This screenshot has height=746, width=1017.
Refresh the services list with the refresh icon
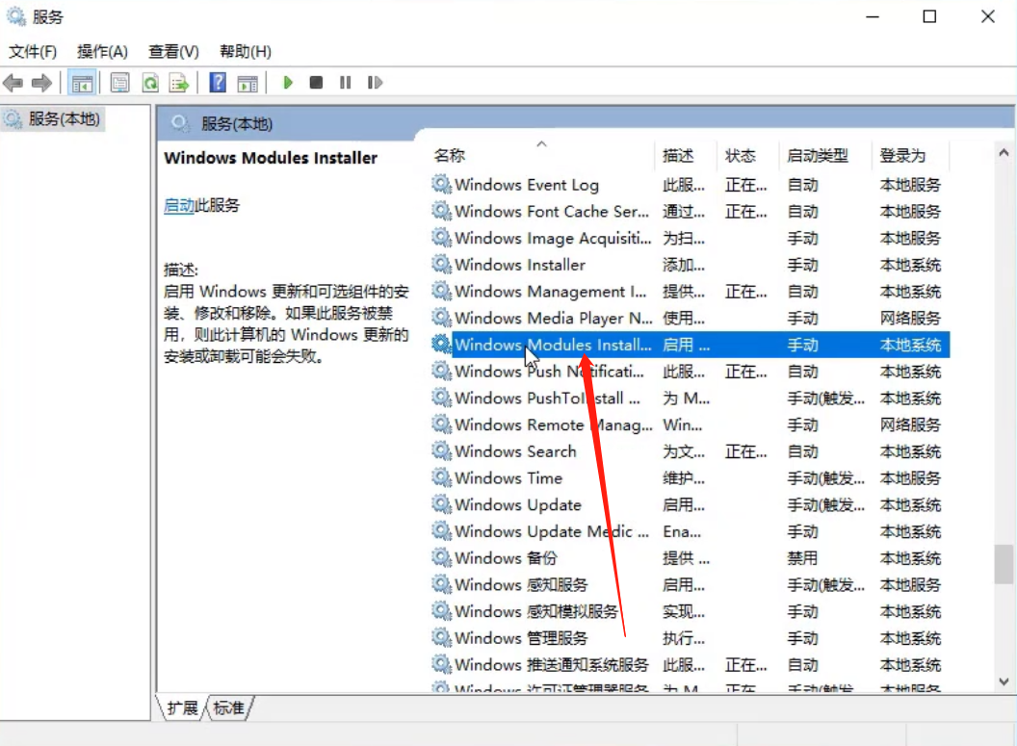[150, 83]
